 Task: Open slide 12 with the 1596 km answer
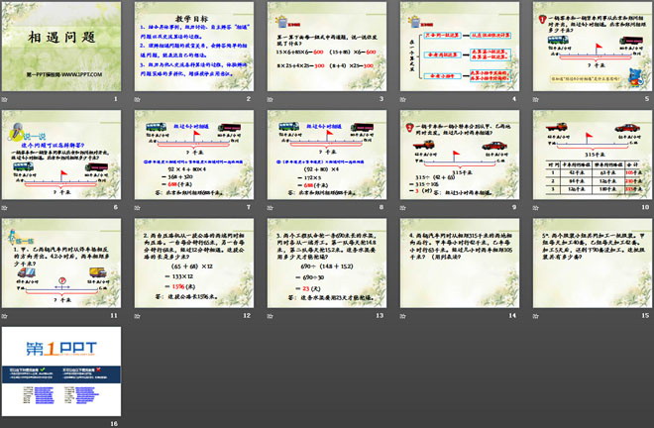coord(193,260)
